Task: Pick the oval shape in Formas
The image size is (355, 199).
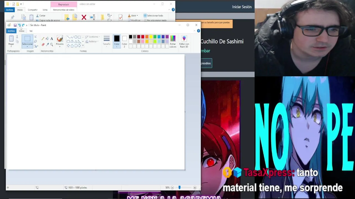Action: (x=76, y=37)
